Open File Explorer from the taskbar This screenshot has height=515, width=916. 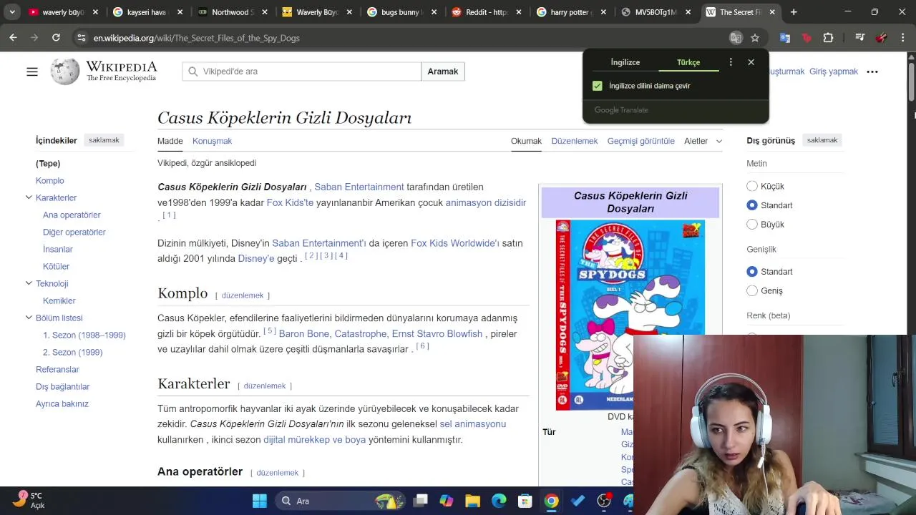tap(472, 501)
